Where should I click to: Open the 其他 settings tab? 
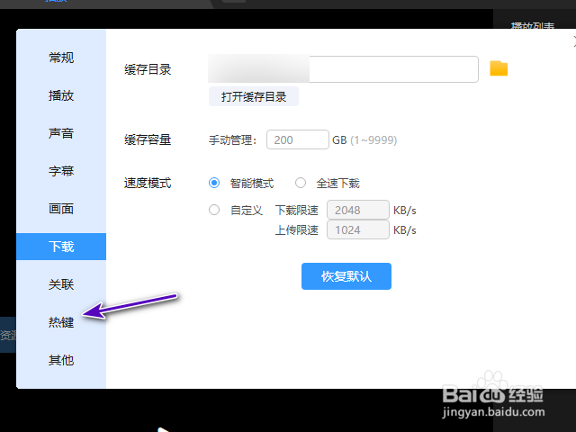point(61,360)
